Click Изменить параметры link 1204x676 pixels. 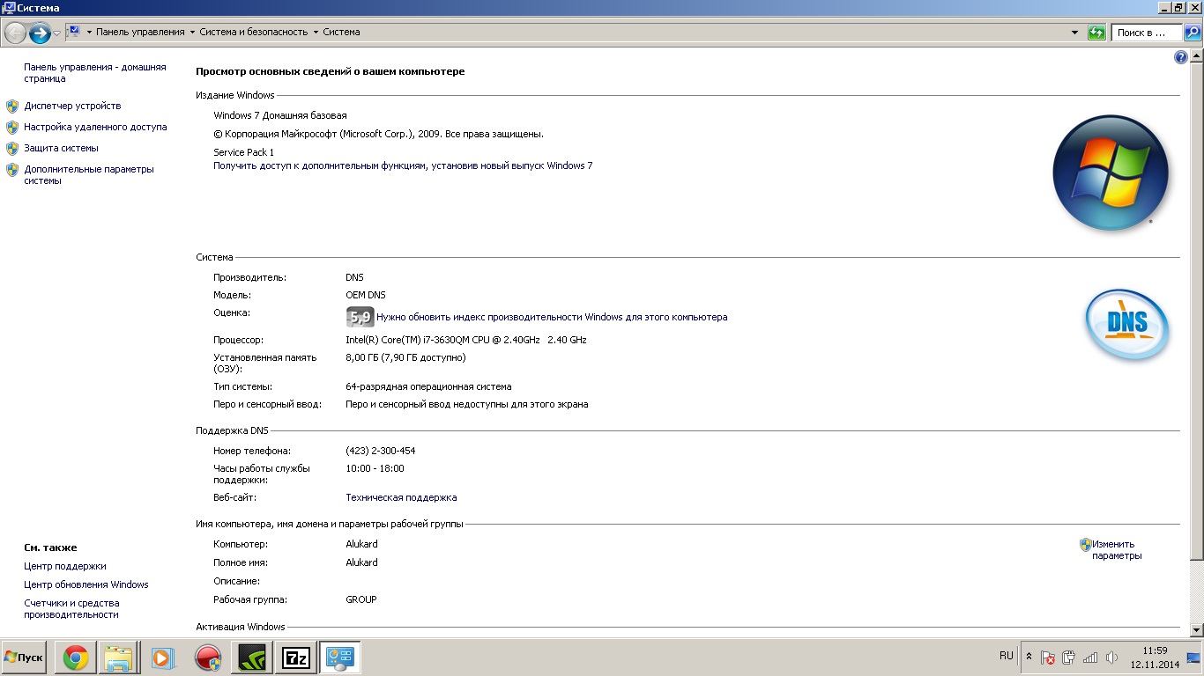click(x=1117, y=550)
